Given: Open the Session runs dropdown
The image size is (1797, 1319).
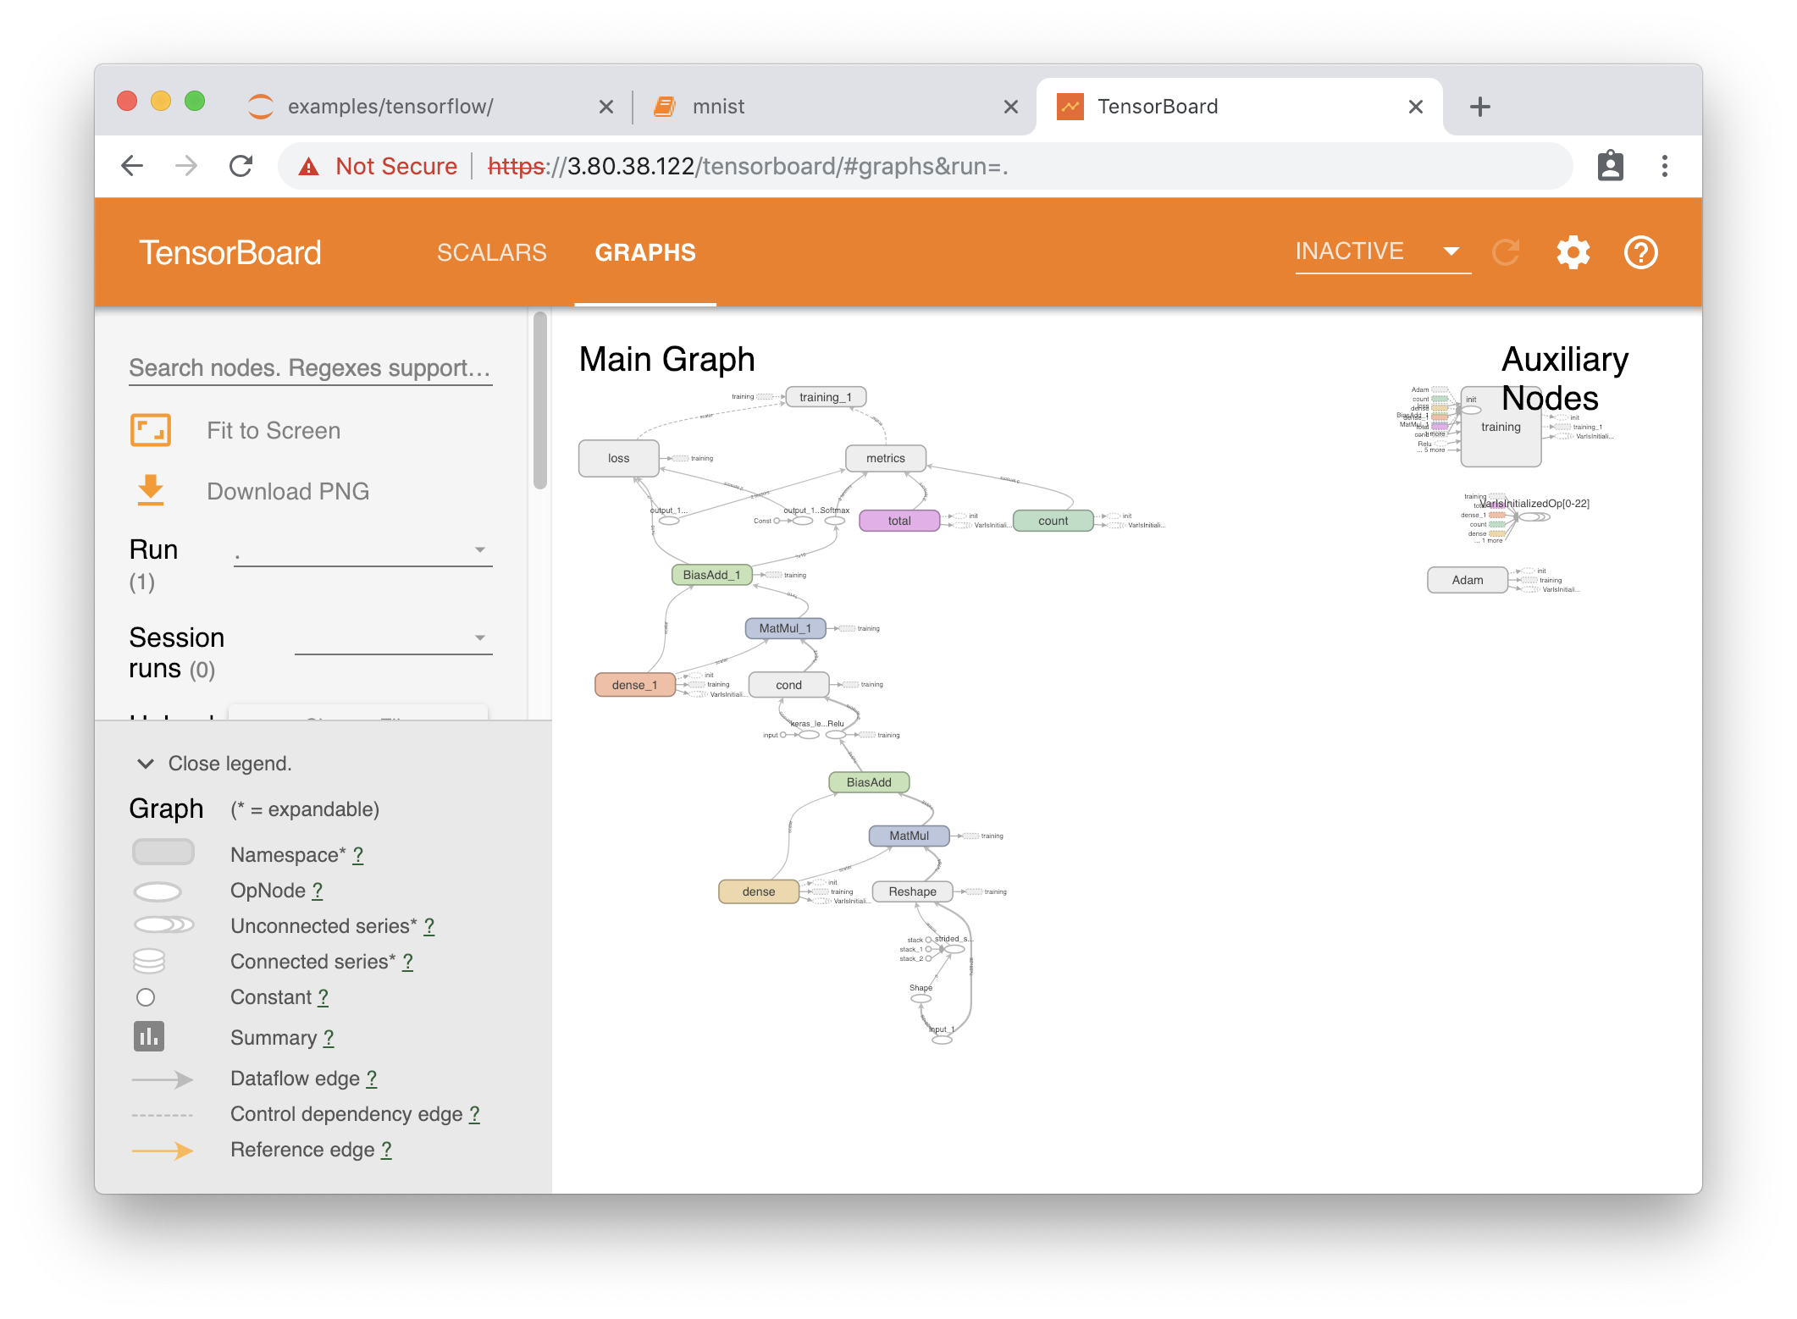Looking at the screenshot, I should (x=393, y=638).
